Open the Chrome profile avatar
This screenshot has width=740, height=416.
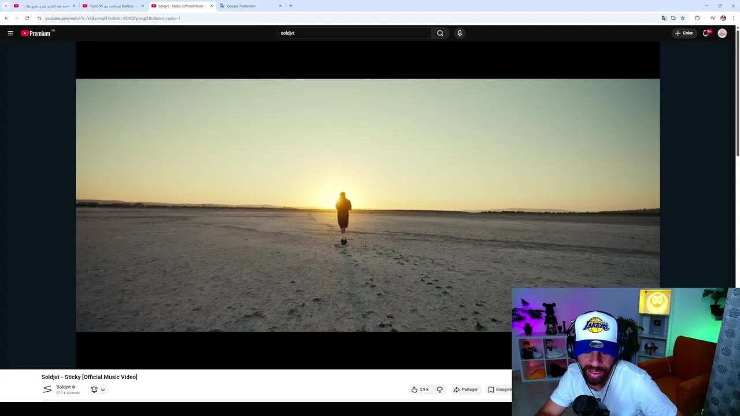point(723,18)
